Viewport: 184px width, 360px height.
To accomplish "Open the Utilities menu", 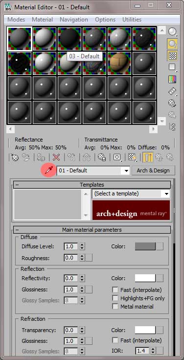I will click(132, 20).
